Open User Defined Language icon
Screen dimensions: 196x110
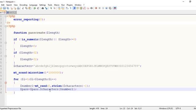[x=77, y=8]
